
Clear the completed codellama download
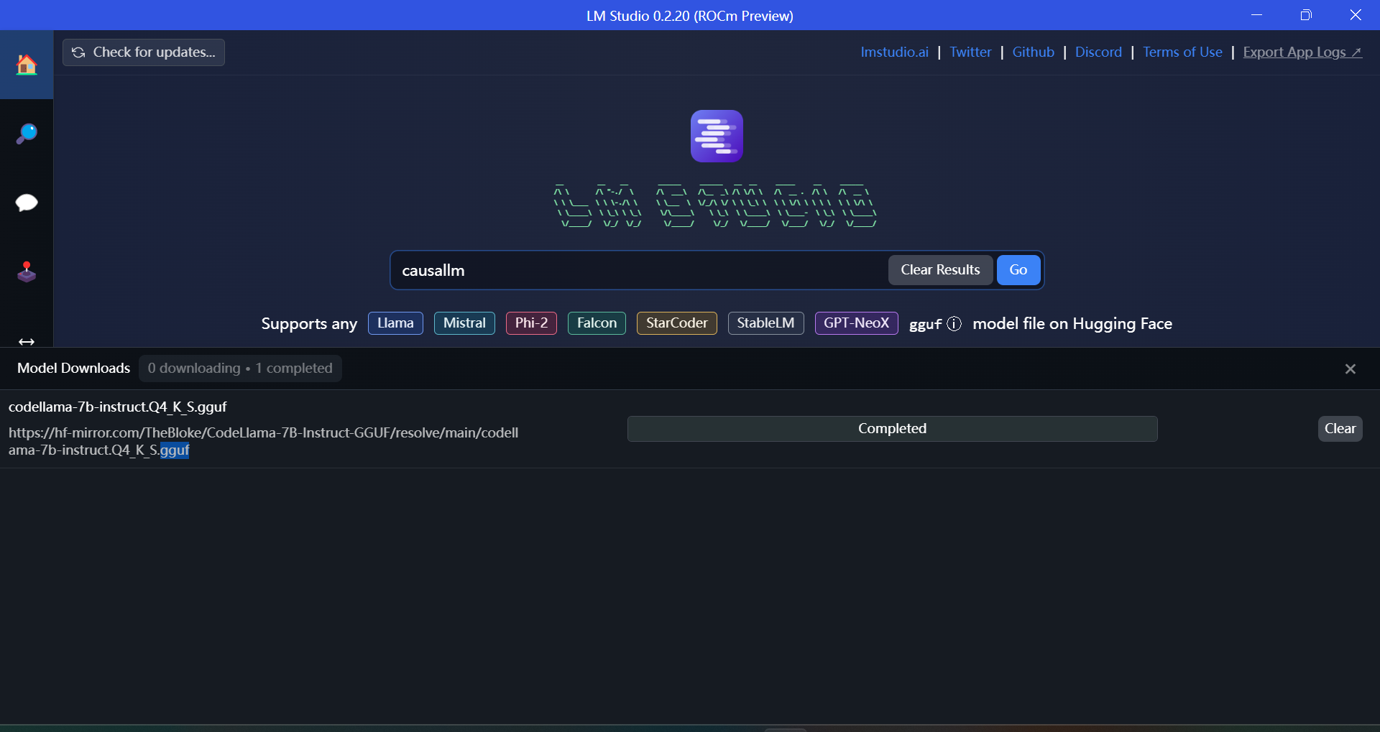tap(1340, 429)
